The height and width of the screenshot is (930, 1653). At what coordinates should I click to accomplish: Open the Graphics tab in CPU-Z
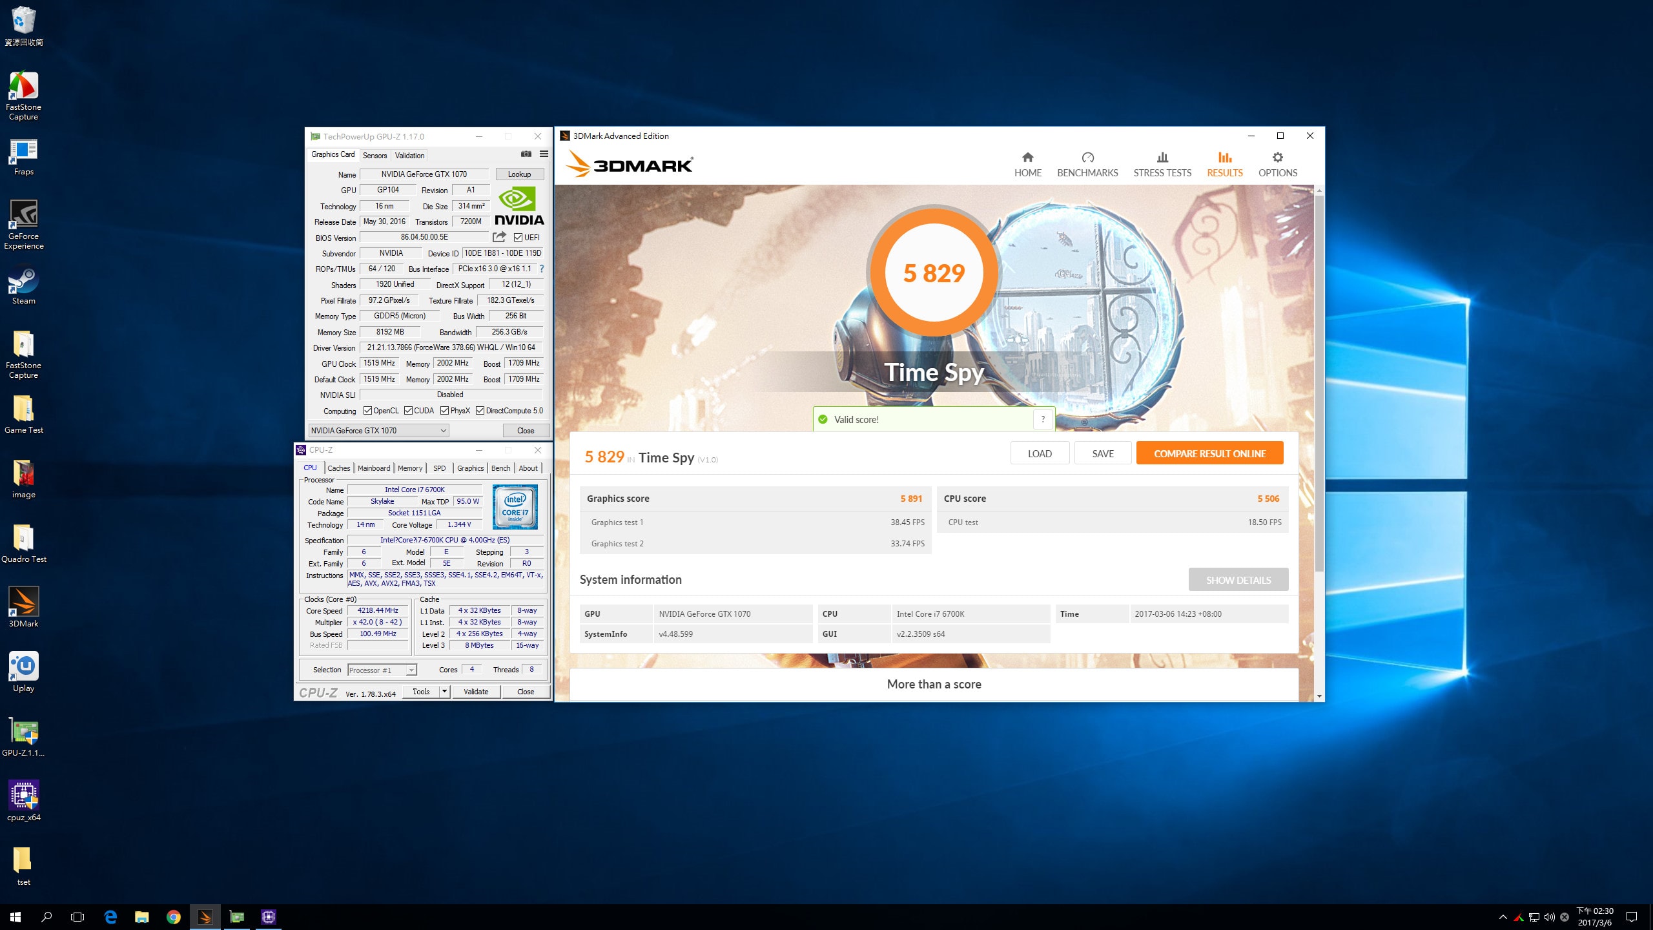tap(470, 468)
